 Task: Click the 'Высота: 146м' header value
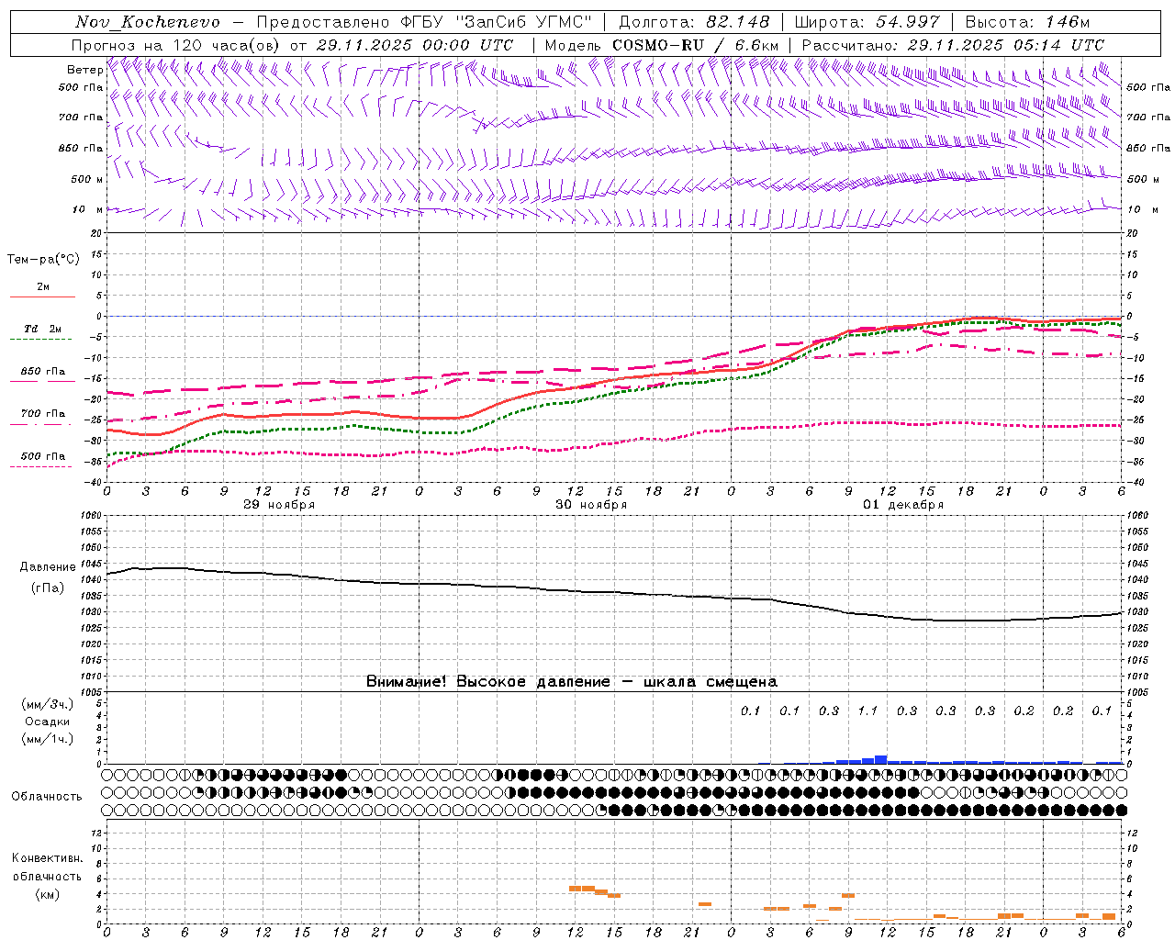(1027, 22)
